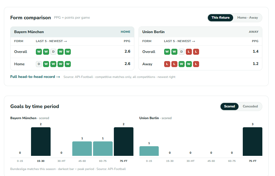
Task: Switch form view to Home · Away
Action: coord(248,18)
